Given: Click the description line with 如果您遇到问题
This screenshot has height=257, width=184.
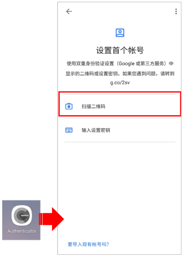Looking at the screenshot, I should 120,74.
